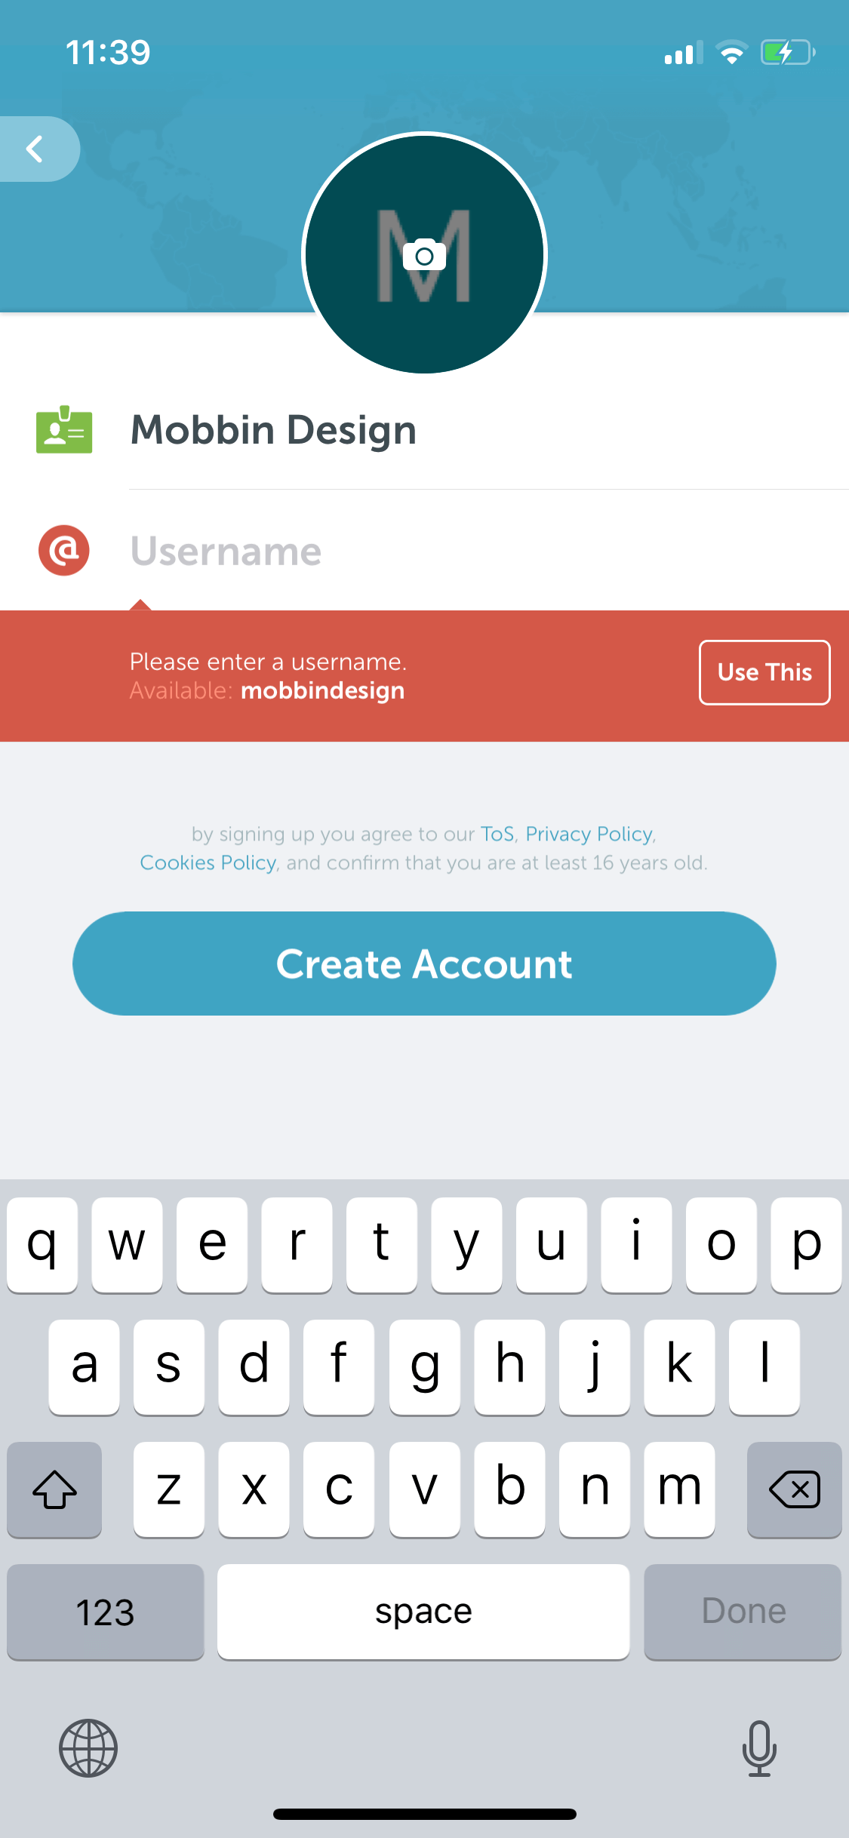This screenshot has height=1838, width=849.
Task: Tap the Use This button
Action: click(x=764, y=672)
